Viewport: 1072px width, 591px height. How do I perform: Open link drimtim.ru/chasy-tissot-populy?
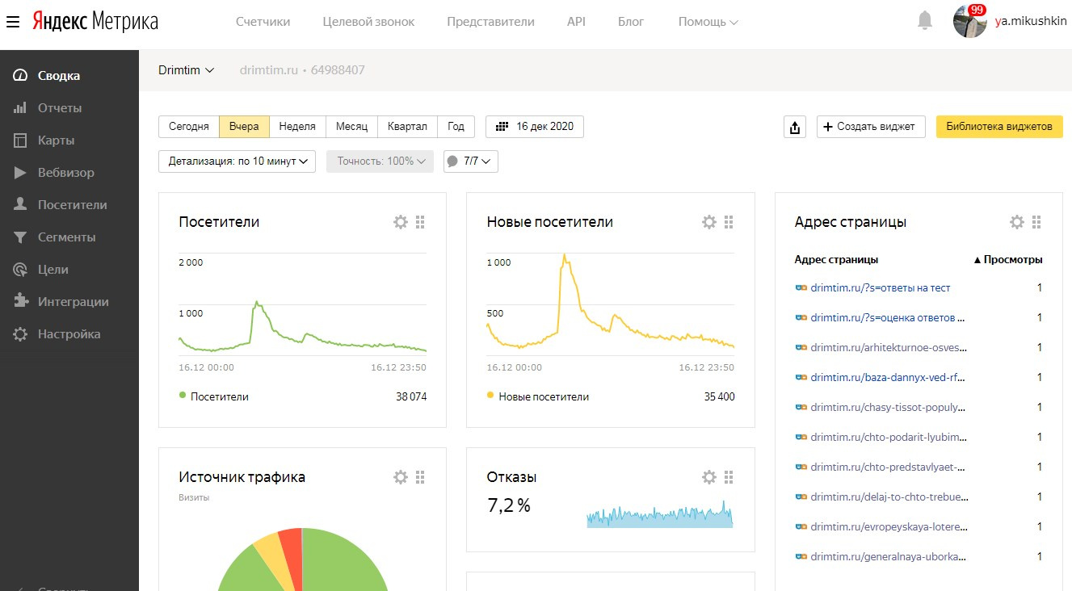889,407
